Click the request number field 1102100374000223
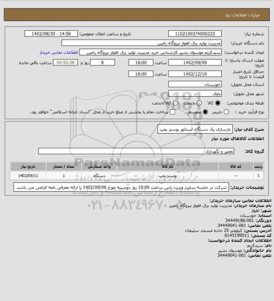The height and width of the screenshot is (301, 274). tap(195, 34)
